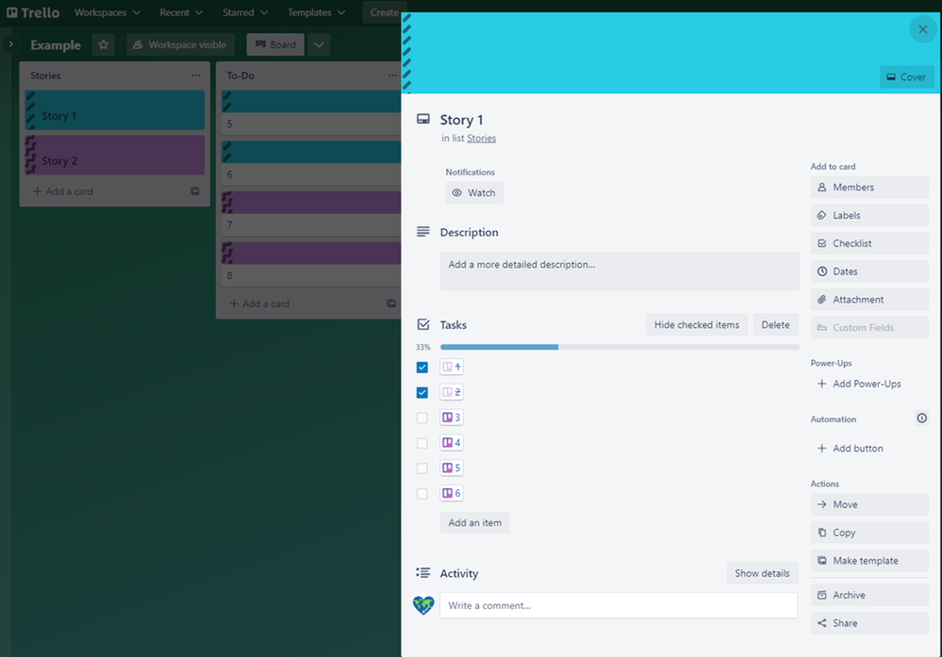The width and height of the screenshot is (942, 657).
Task: Open the To-Do list actions menu
Action: pos(392,75)
